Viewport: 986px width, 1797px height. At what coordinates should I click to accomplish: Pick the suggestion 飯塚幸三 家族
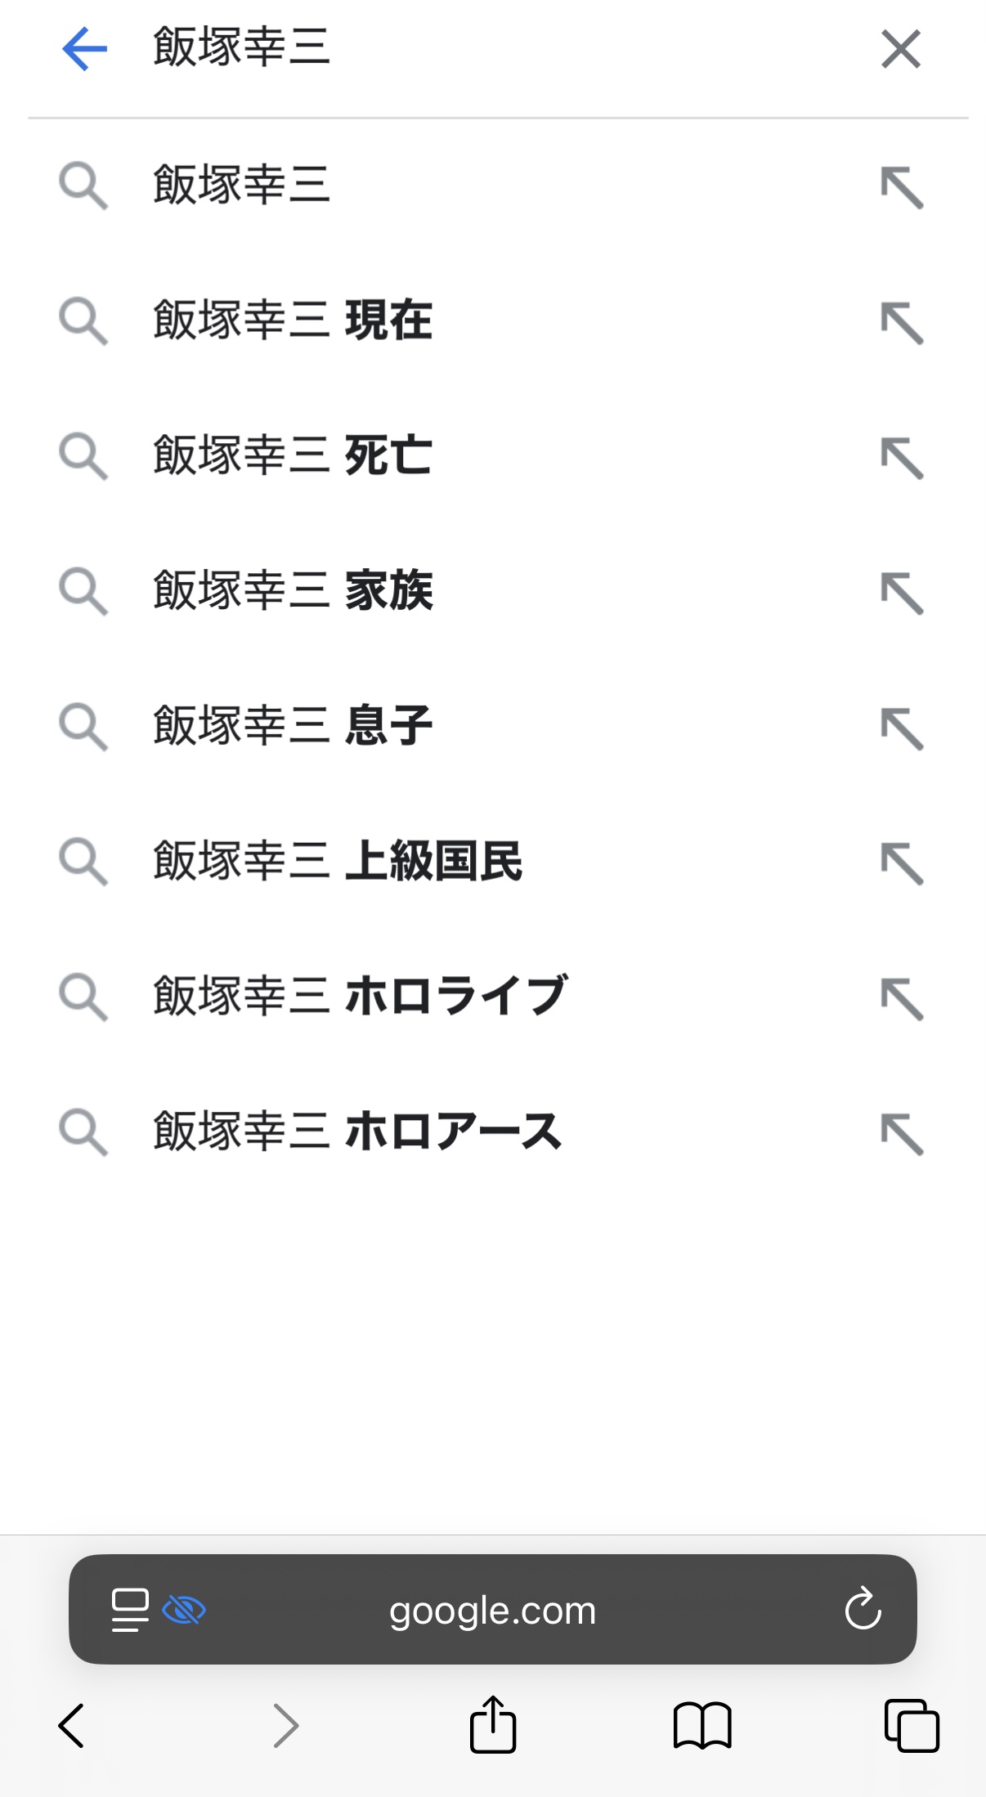click(x=293, y=591)
